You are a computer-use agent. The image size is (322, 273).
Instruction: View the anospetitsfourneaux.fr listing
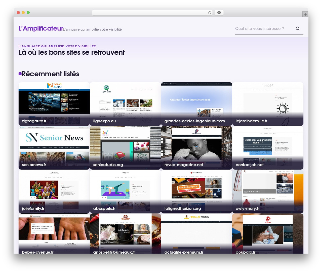coord(125,233)
